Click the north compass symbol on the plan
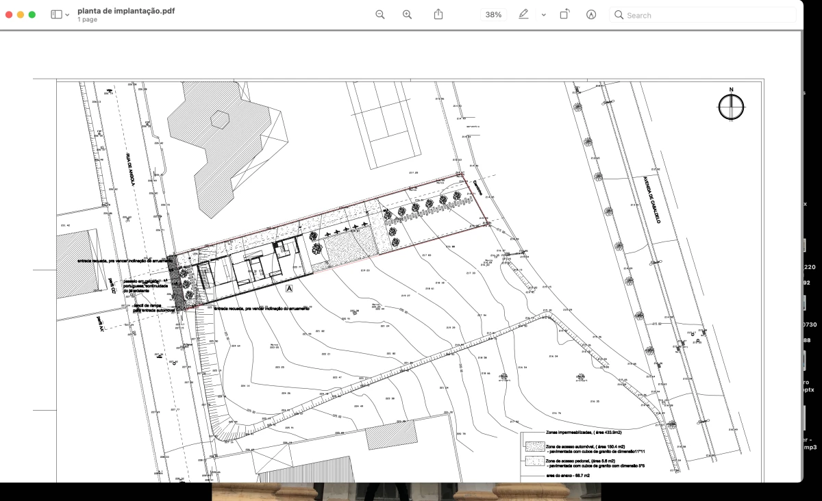 tap(731, 107)
